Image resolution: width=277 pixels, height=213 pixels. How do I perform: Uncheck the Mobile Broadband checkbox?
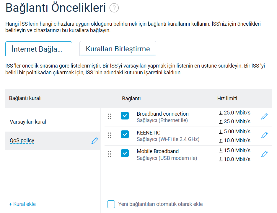click(125, 153)
